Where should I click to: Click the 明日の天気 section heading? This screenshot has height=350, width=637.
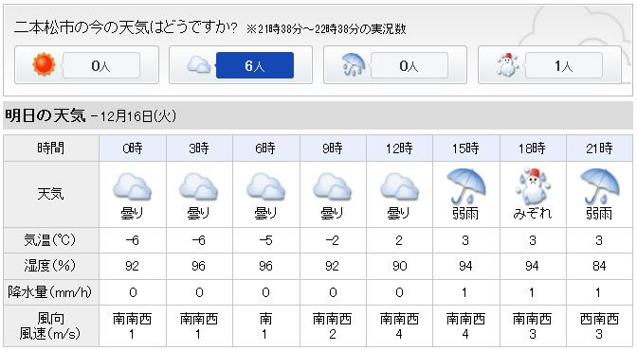(45, 116)
